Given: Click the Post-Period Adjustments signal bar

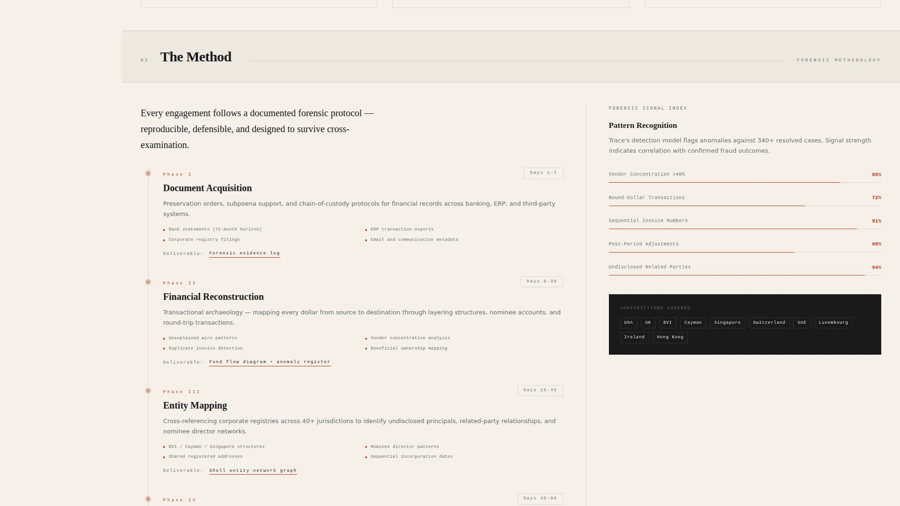Looking at the screenshot, I should pos(745,252).
